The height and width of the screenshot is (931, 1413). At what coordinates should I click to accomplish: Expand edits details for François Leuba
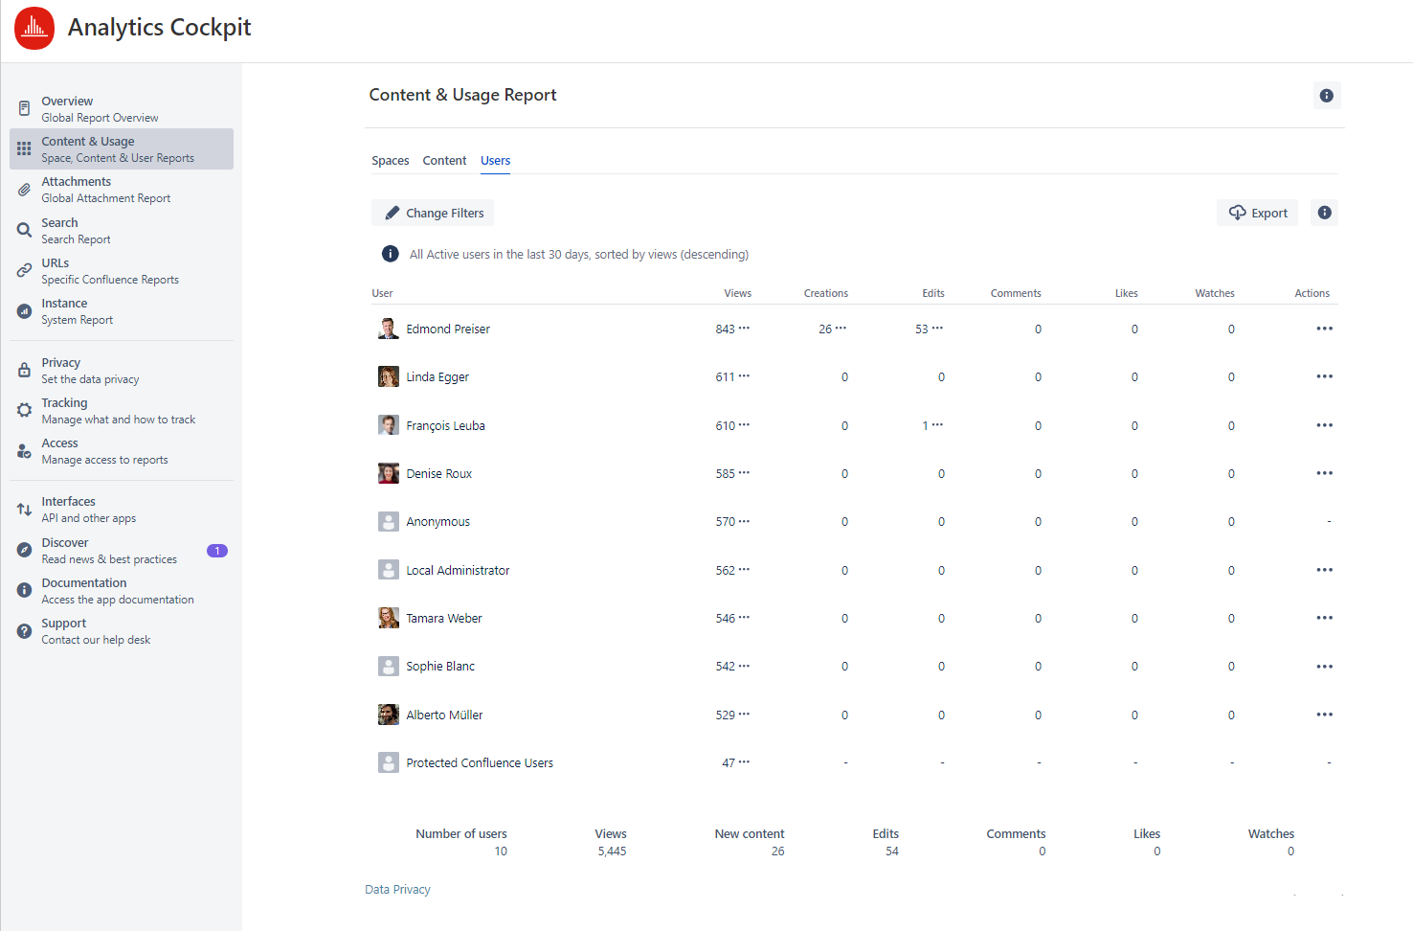tap(937, 424)
